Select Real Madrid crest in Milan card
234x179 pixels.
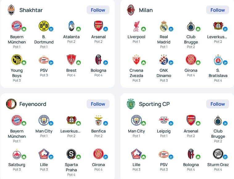[x=164, y=26]
